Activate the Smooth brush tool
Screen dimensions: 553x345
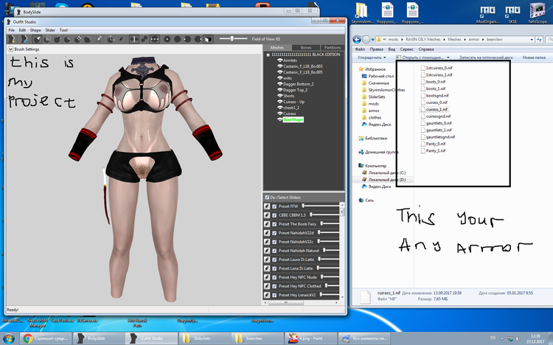click(x=88, y=39)
